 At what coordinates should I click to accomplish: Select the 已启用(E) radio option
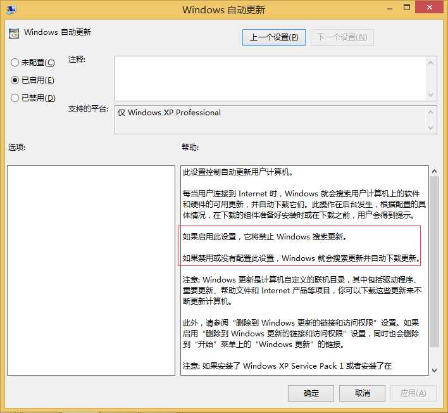(32, 80)
